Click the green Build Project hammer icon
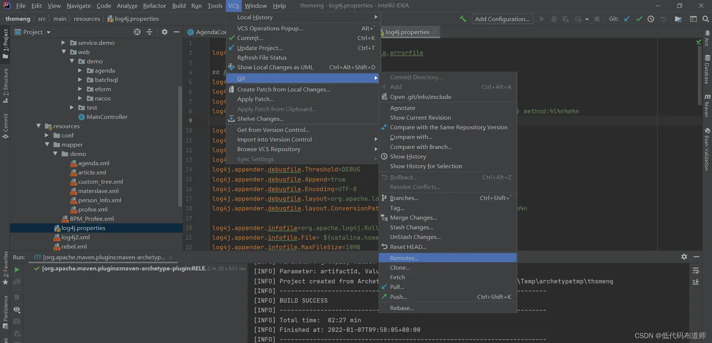The width and height of the screenshot is (712, 343). coord(463,19)
